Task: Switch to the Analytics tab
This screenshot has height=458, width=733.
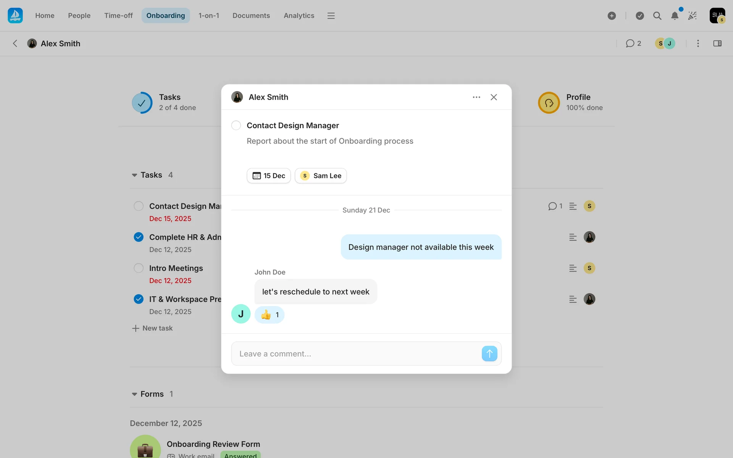Action: pyautogui.click(x=299, y=16)
